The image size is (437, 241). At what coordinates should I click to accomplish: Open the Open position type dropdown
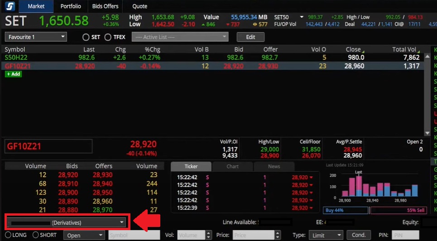pyautogui.click(x=84, y=235)
